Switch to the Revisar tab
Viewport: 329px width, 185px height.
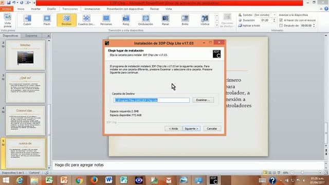[x=154, y=9]
